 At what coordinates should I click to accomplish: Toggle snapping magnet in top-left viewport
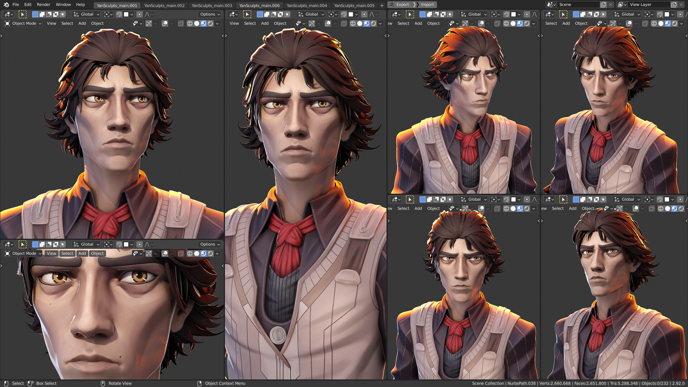click(x=119, y=14)
